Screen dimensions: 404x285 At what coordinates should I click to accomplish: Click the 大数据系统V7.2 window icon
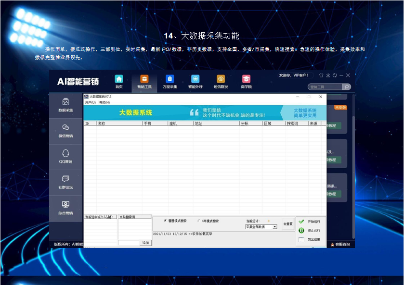pos(87,97)
